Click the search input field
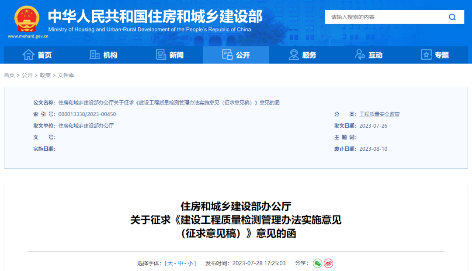This screenshot has height=271, width=472. point(385,17)
